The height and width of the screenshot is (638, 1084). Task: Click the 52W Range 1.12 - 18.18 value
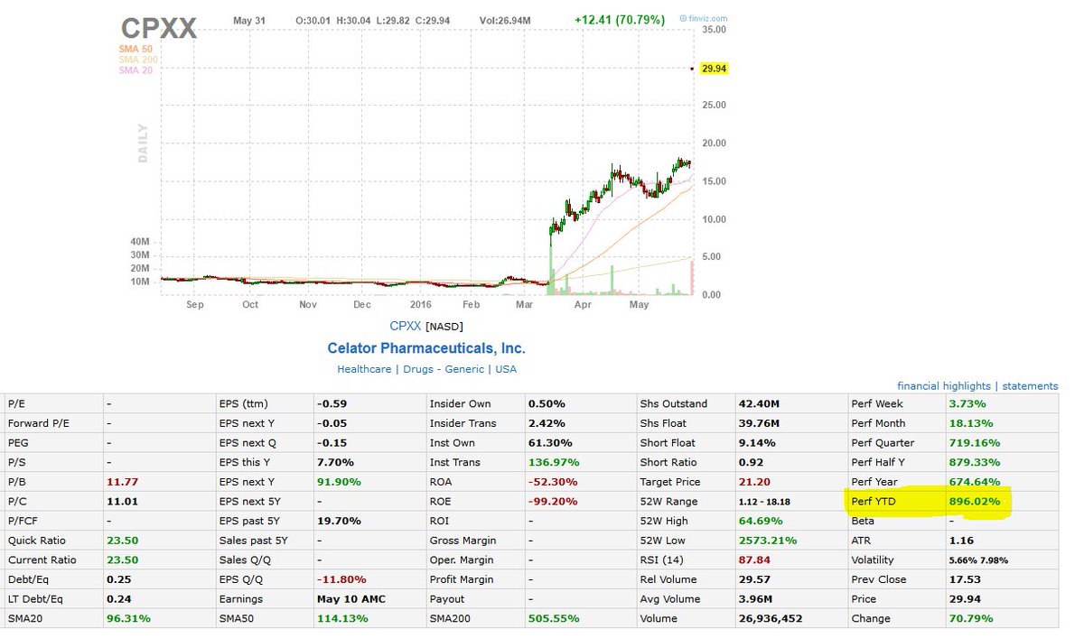click(x=765, y=501)
